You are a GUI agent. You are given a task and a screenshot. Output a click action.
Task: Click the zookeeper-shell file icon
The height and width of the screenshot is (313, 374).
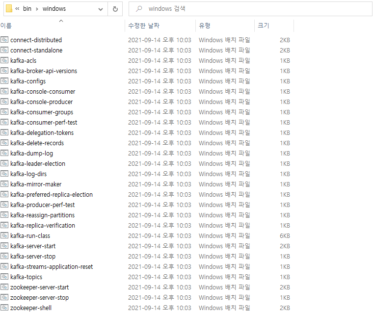tap(4, 308)
